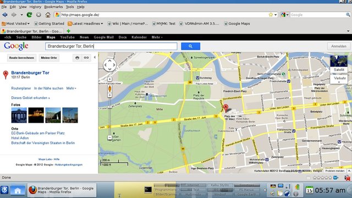Screen dimensions: 352x198
Task: Open the Bookmarks menu
Action: coord(53,7)
